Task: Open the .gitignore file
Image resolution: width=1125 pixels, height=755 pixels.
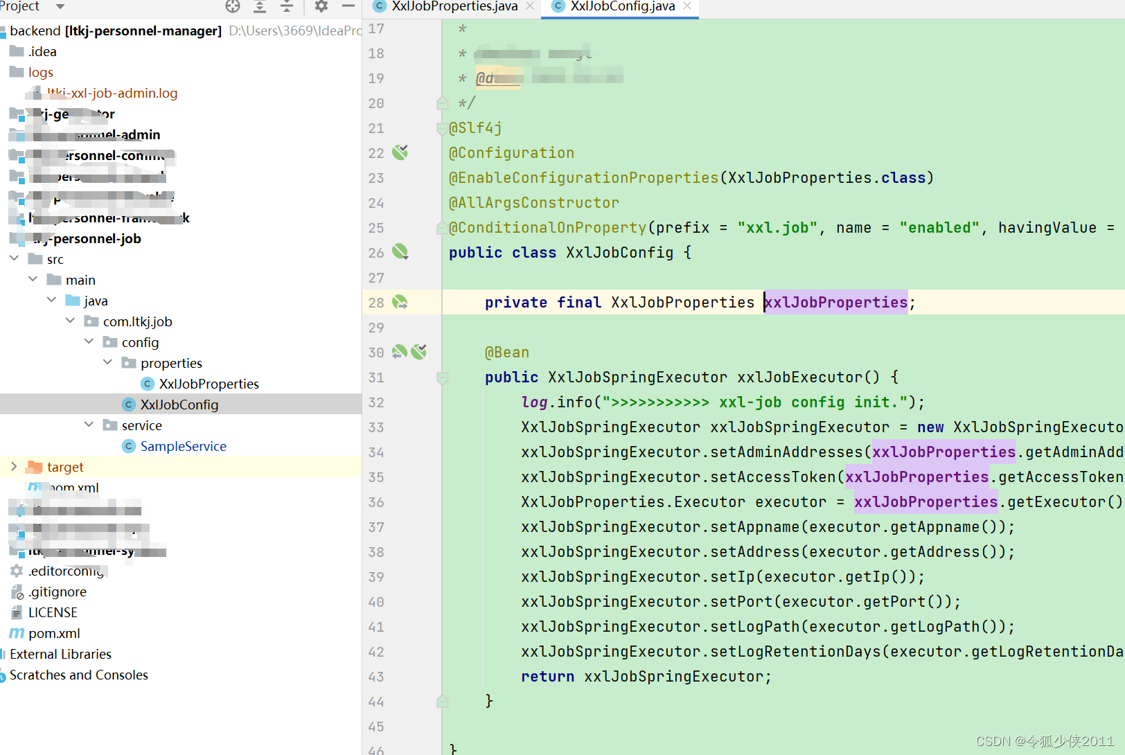Action: tap(57, 592)
